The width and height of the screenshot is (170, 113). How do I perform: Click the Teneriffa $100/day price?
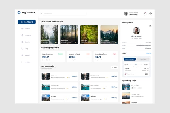[x=114, y=98]
